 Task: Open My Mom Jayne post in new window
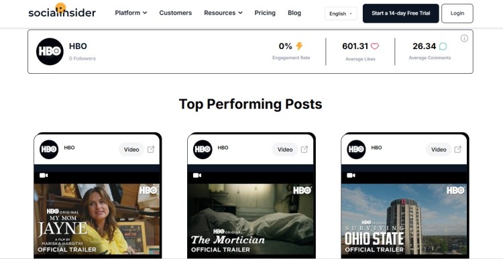pyautogui.click(x=151, y=149)
